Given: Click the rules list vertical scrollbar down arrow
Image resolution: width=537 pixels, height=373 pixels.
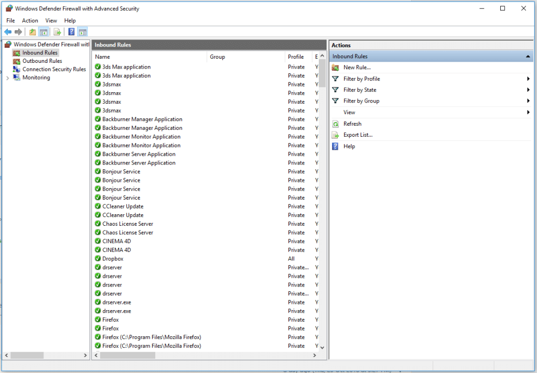Looking at the screenshot, I should (x=322, y=347).
